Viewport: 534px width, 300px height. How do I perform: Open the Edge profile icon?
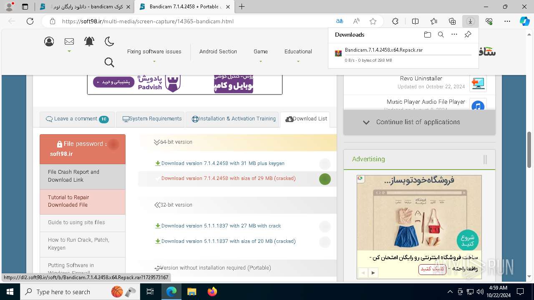(9, 7)
